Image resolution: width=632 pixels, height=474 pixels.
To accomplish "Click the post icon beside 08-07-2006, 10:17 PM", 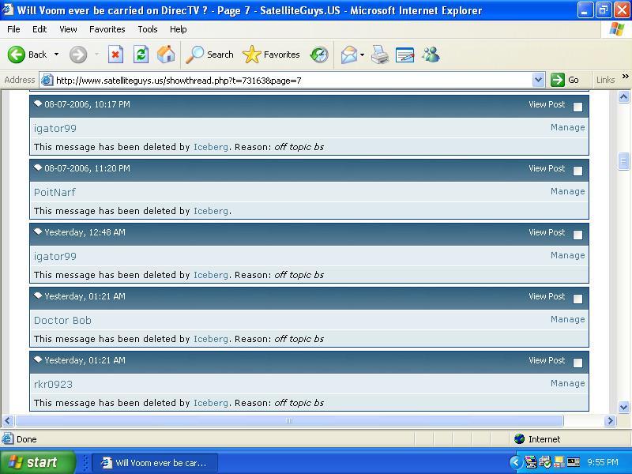I will [38, 103].
